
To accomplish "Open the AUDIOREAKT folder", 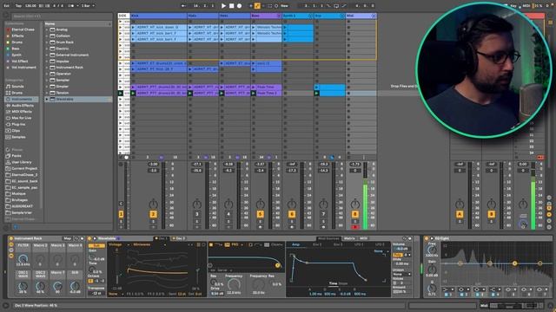I will click(22, 206).
